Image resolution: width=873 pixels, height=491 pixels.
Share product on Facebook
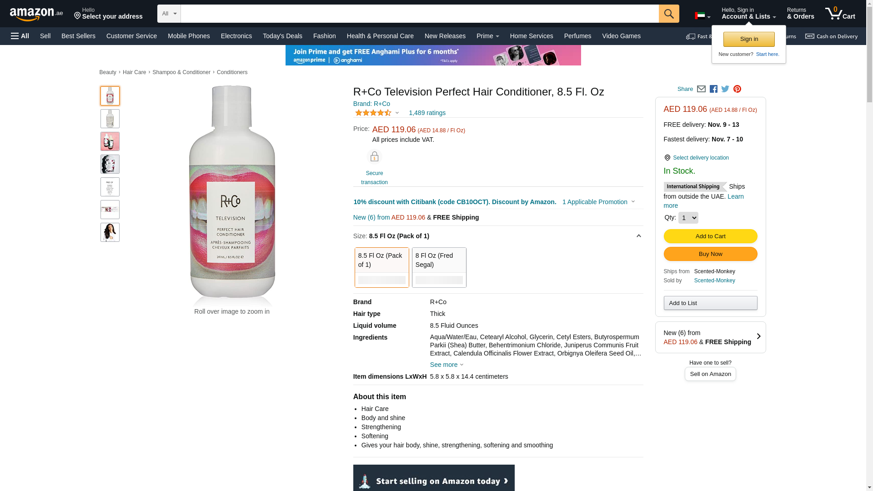[713, 89]
